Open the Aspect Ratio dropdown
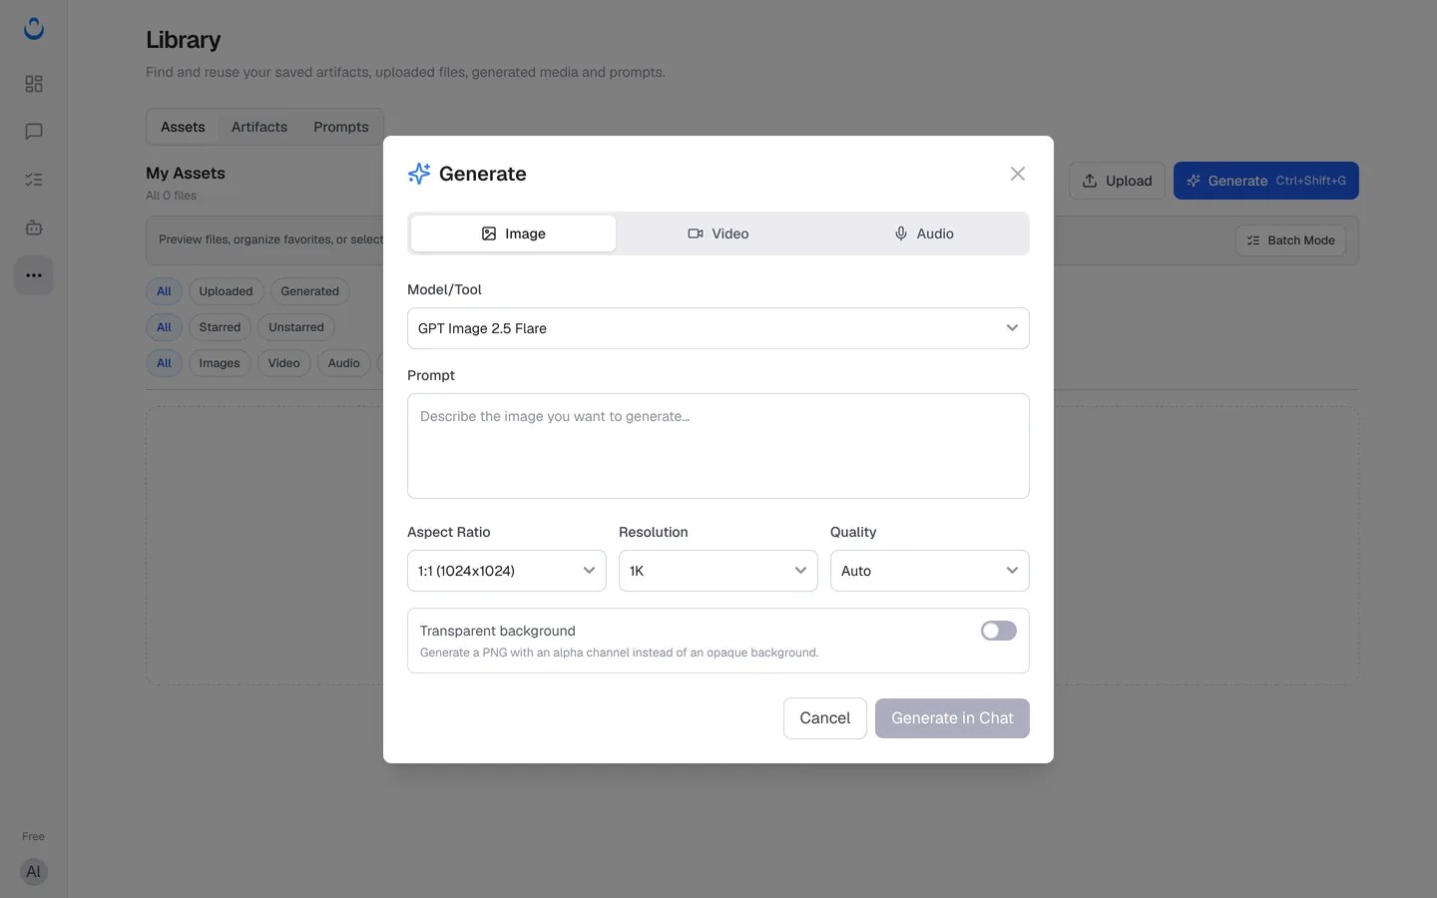 point(507,571)
